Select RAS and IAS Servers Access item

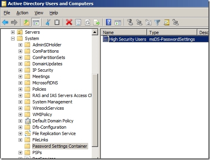click(62, 95)
